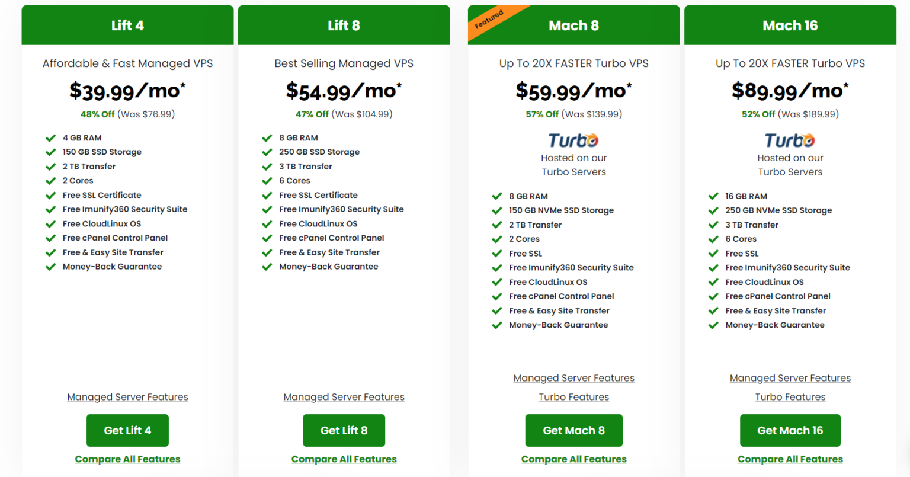
Task: Select the Get Mach 16 button
Action: (x=790, y=430)
